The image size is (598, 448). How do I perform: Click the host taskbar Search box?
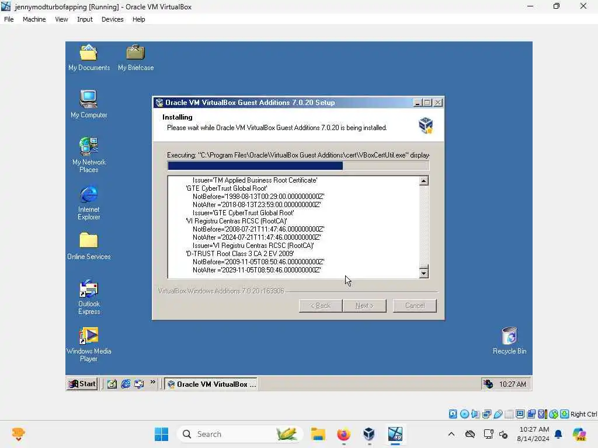coord(239,434)
